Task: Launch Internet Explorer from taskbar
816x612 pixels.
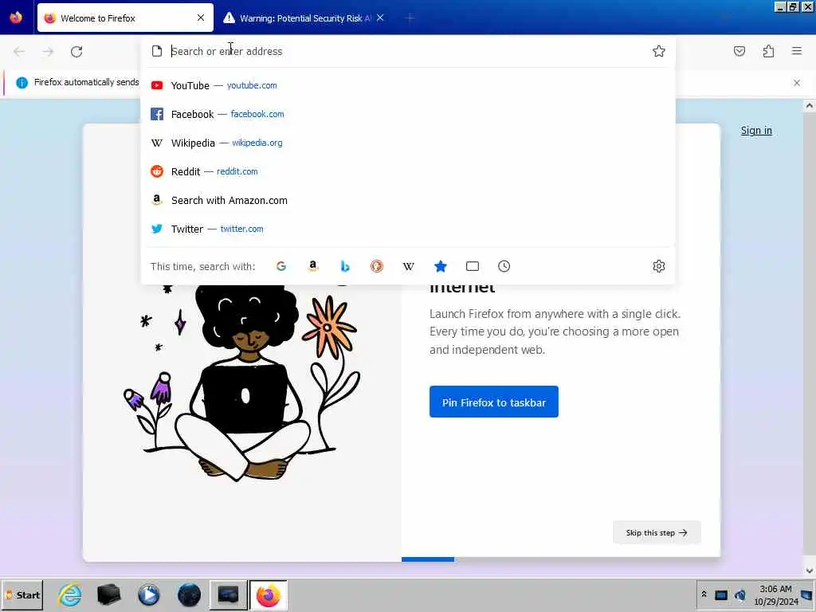Action: [70, 594]
